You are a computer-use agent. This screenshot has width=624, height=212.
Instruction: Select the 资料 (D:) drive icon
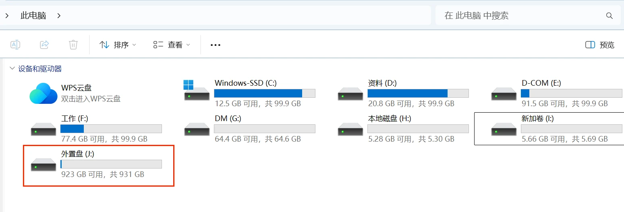pyautogui.click(x=350, y=94)
